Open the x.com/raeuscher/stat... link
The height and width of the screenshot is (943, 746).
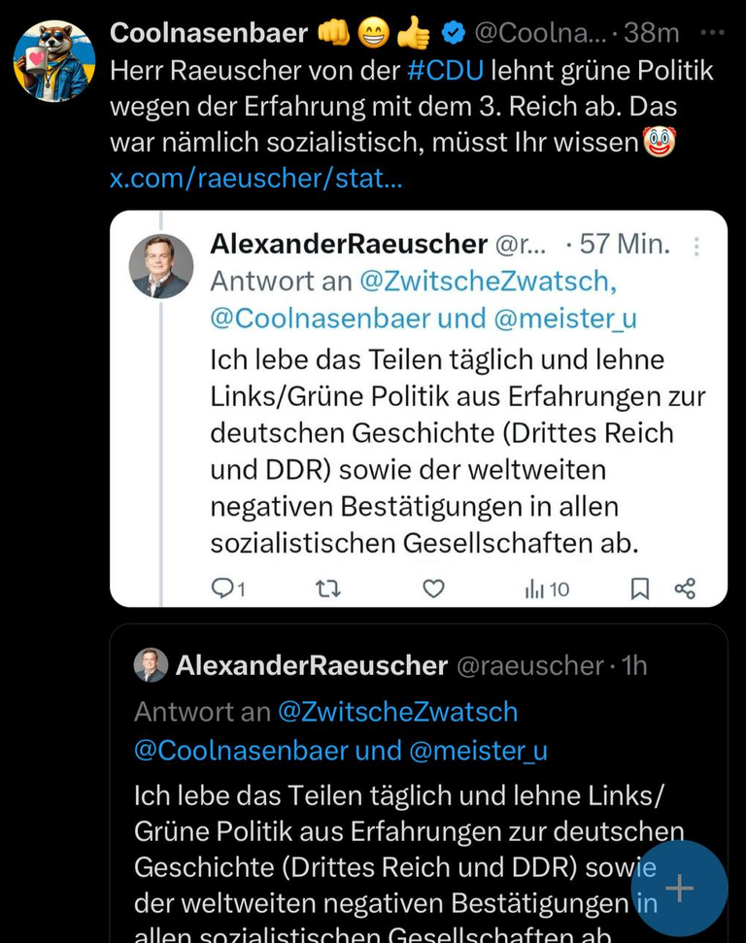click(255, 178)
